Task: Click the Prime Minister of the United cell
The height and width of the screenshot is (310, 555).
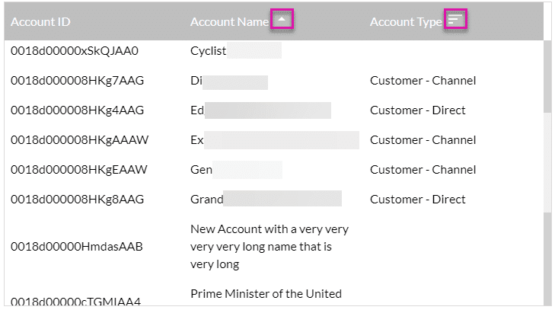Action: pyautogui.click(x=266, y=294)
